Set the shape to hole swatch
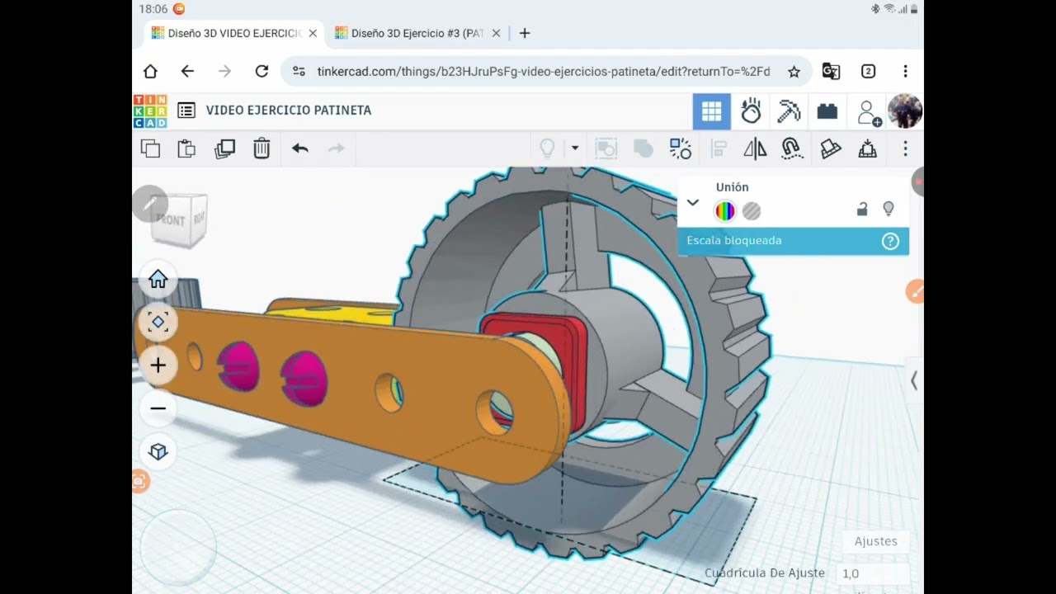This screenshot has width=1056, height=594. pyautogui.click(x=752, y=211)
